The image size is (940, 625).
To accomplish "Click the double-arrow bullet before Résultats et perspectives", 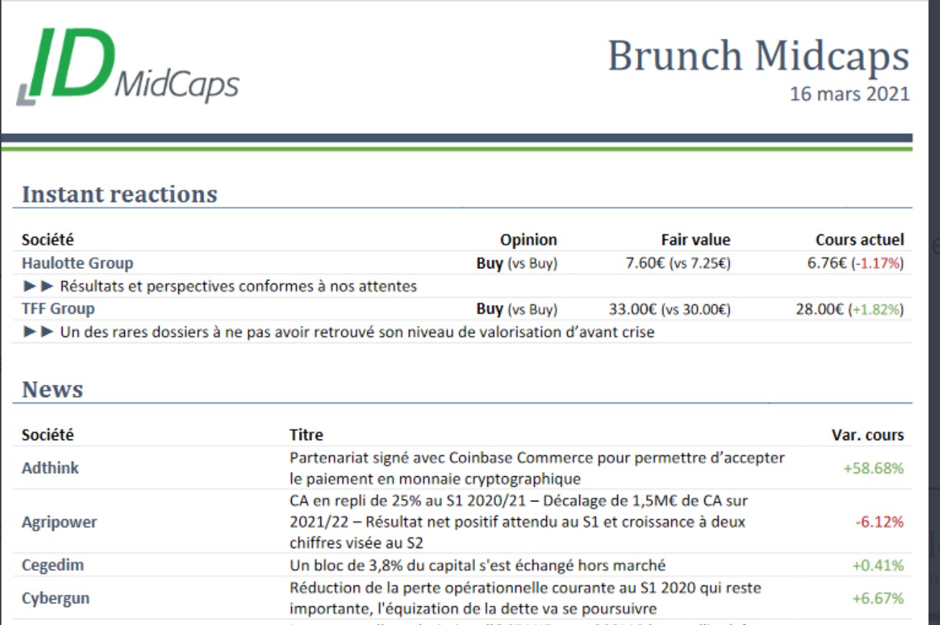I will (39, 286).
